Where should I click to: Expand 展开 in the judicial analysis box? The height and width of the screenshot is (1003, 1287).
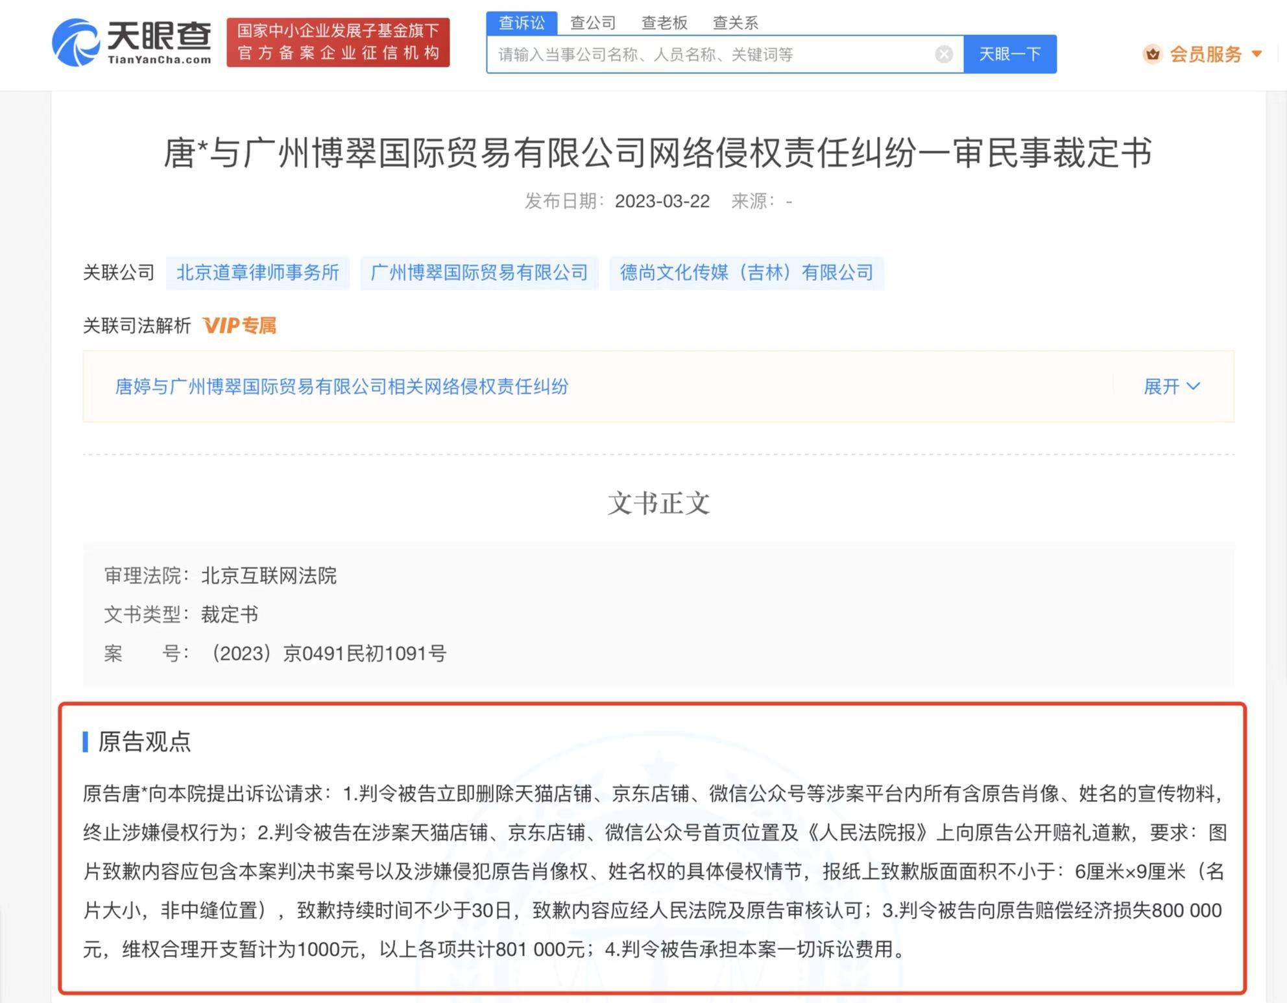point(1161,387)
